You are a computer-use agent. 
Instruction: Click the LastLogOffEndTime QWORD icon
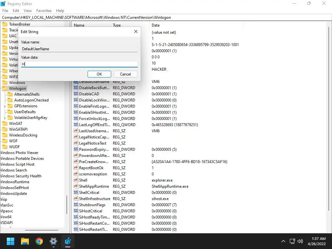(x=76, y=124)
